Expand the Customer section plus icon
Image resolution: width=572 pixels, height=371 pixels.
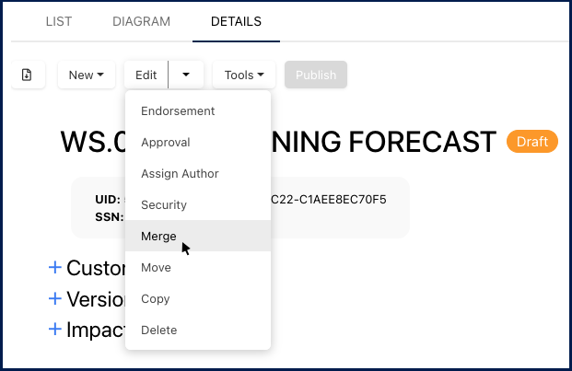[55, 268]
